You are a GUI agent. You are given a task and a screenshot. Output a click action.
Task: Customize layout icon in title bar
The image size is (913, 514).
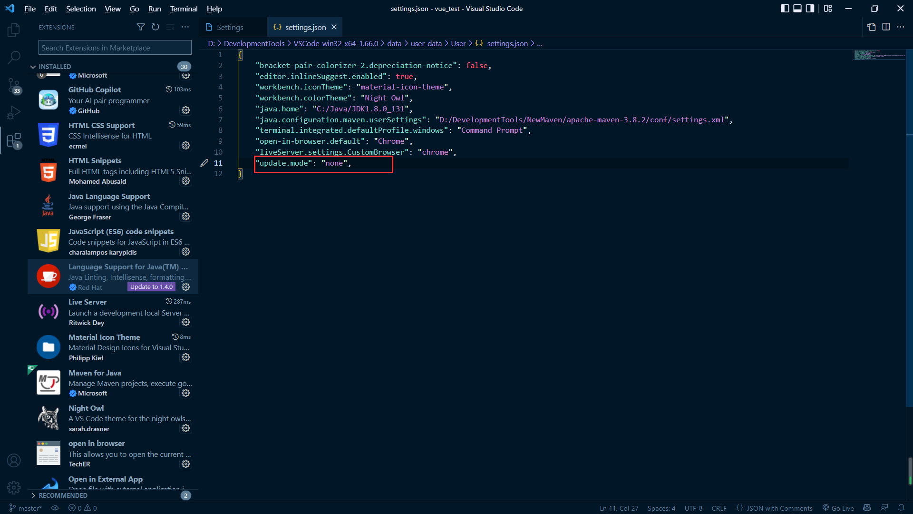tap(828, 9)
